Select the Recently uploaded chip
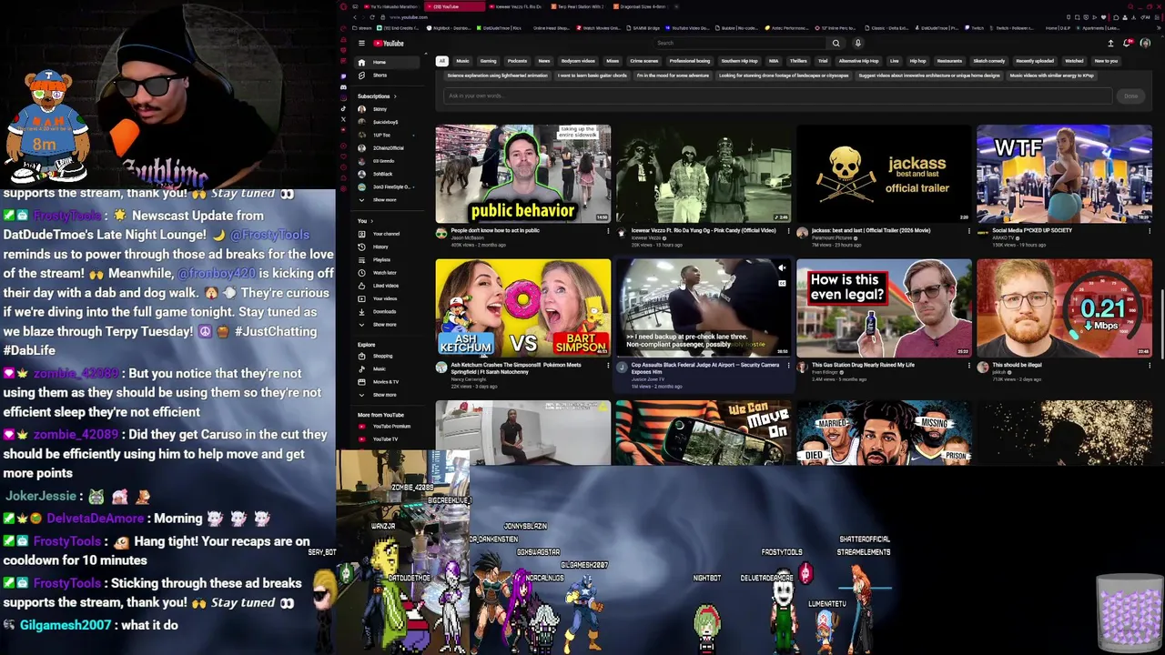1165x655 pixels. [1035, 61]
